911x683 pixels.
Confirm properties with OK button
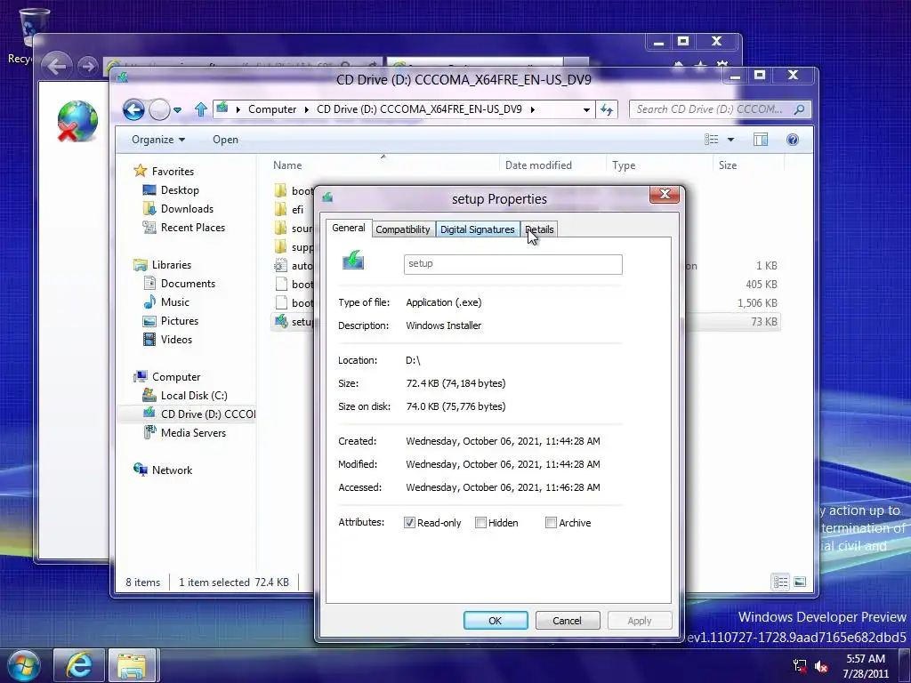pos(496,620)
